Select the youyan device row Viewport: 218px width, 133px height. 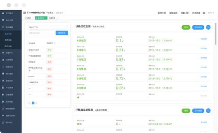pos(47,76)
